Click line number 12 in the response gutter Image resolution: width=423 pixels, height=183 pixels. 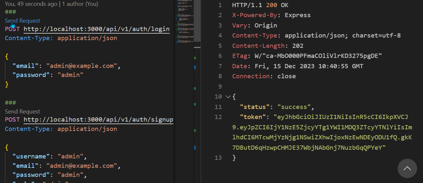[x=218, y=117]
